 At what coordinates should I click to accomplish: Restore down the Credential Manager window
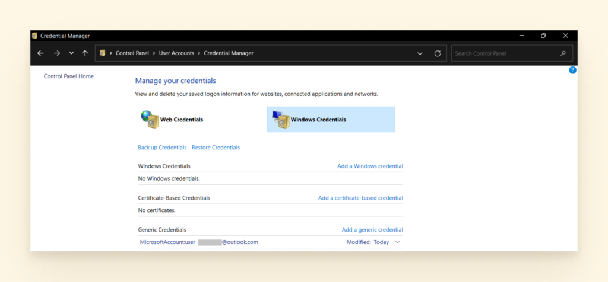[543, 36]
